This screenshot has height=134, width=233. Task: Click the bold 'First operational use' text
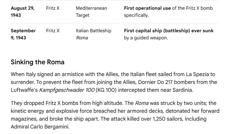(147, 8)
